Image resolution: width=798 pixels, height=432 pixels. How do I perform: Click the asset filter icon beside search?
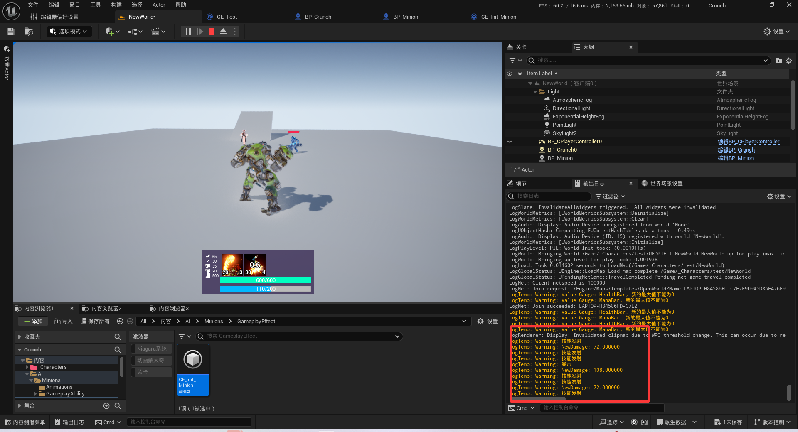coord(185,336)
